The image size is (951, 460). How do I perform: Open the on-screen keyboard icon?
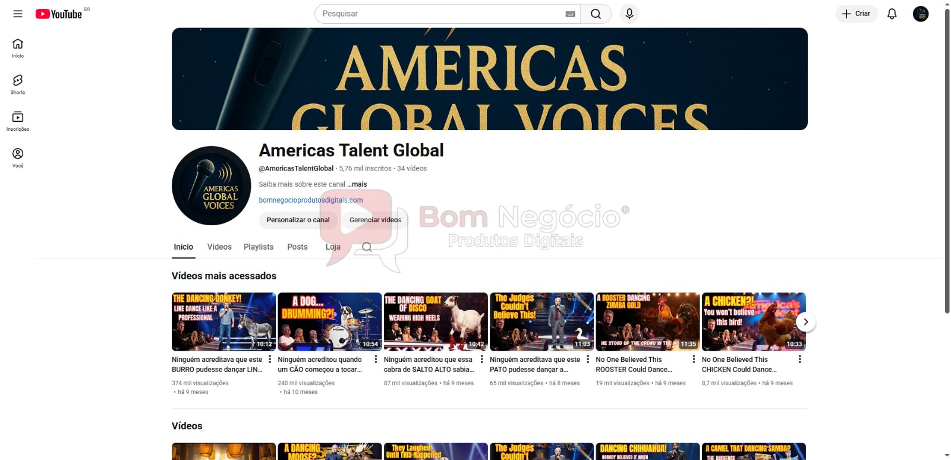[570, 14]
